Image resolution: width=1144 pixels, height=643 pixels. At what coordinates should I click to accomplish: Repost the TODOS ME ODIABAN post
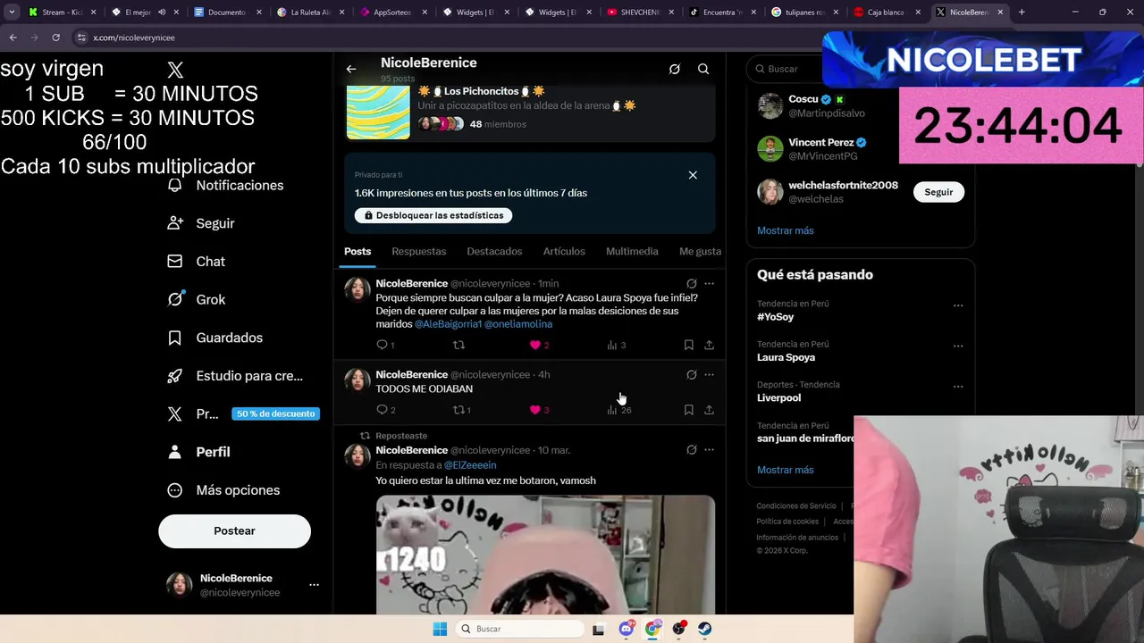tap(461, 410)
